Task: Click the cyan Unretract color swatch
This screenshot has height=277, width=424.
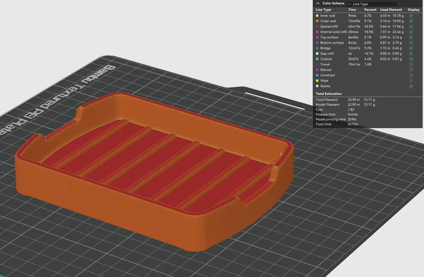Action: click(317, 75)
